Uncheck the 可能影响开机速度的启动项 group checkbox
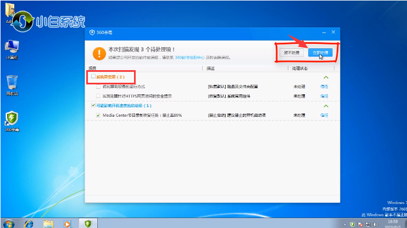 pos(93,105)
